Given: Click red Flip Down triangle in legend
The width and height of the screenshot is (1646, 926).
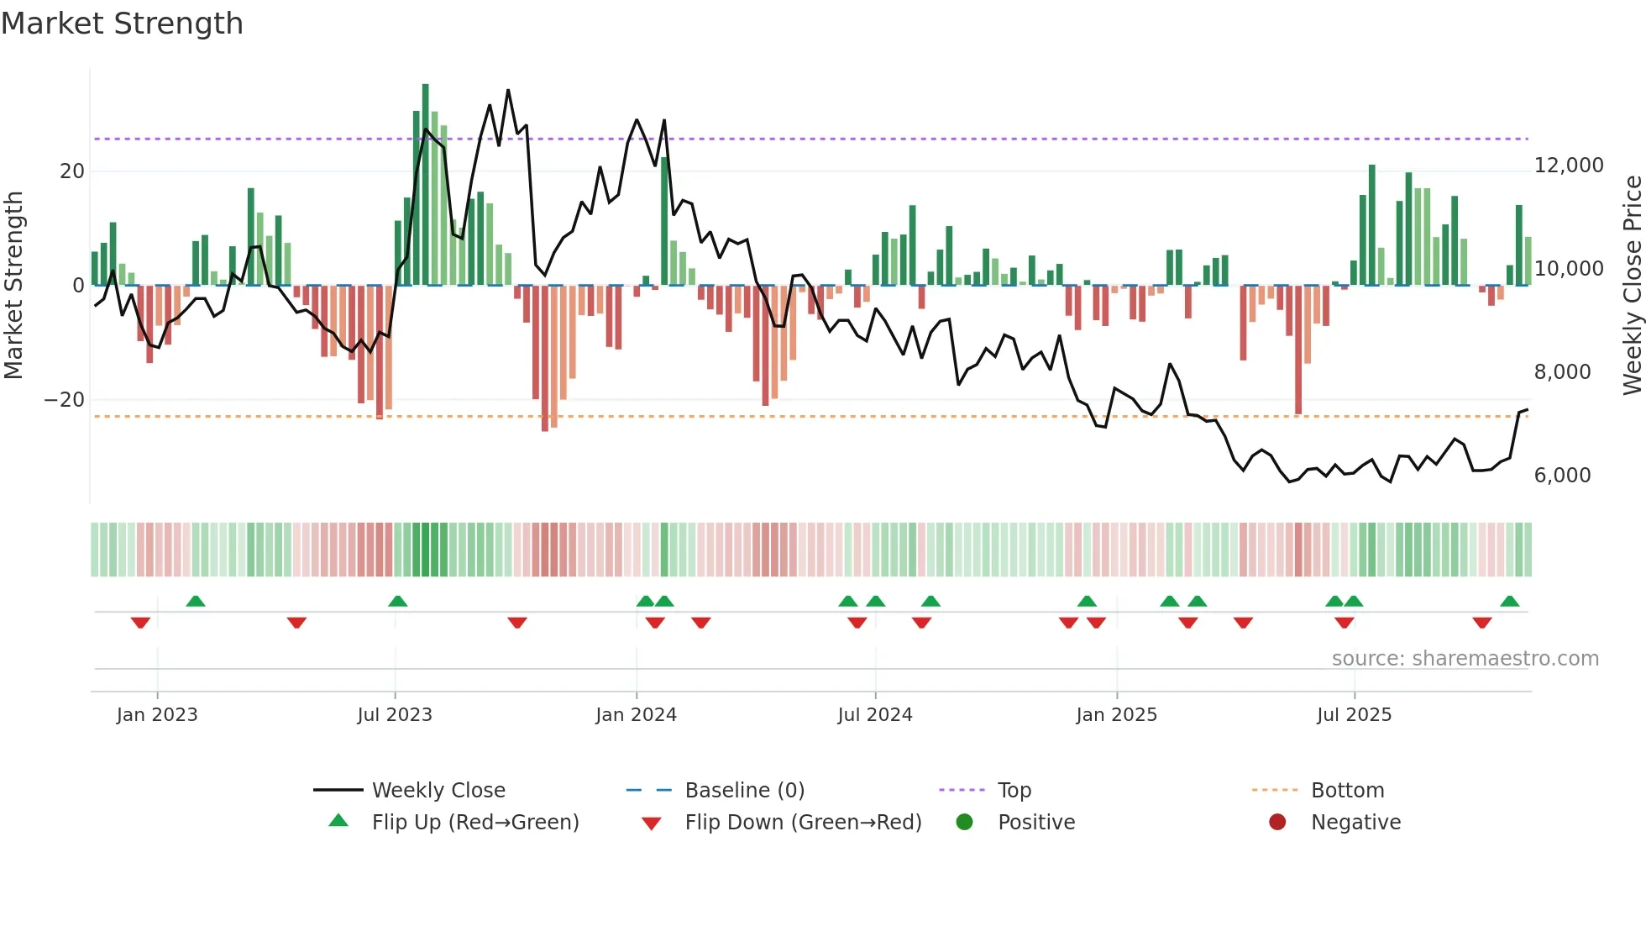Looking at the screenshot, I should point(651,823).
